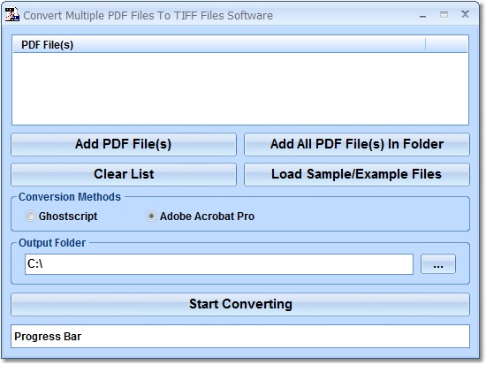The height and width of the screenshot is (365, 486).
Task: Minimize the converter window
Action: (422, 15)
